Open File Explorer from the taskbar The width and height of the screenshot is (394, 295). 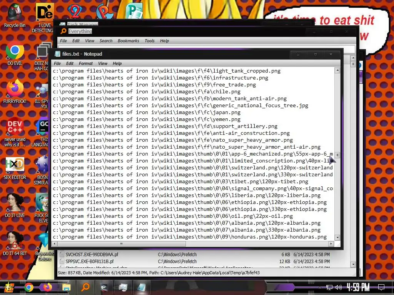click(x=66, y=287)
